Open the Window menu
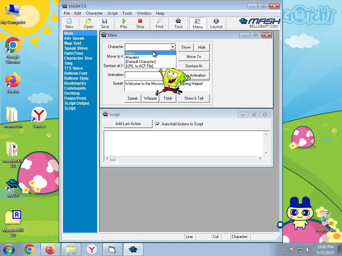This screenshot has width=342, height=256. pos(144,13)
